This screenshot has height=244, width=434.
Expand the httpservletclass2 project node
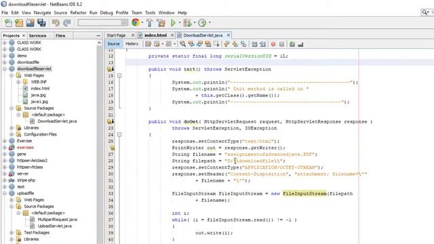coord(5,161)
